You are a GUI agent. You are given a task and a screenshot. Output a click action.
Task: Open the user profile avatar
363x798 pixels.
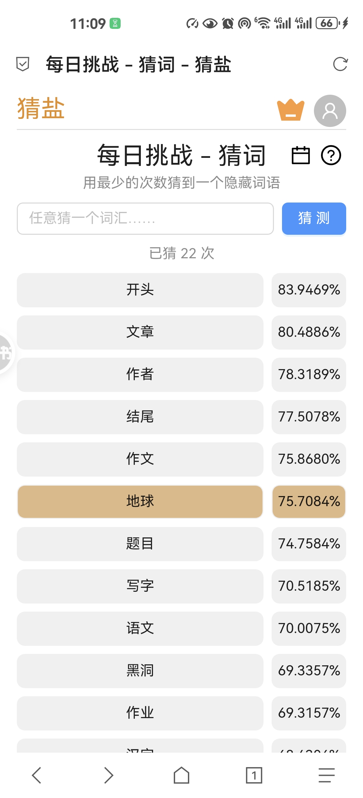[x=330, y=111]
